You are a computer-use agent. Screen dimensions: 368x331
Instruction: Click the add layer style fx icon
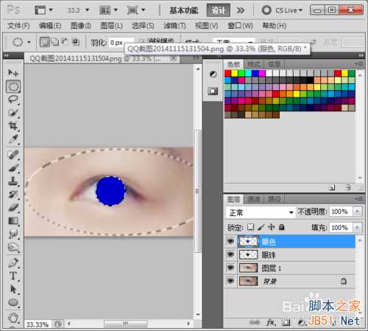pyautogui.click(x=270, y=322)
